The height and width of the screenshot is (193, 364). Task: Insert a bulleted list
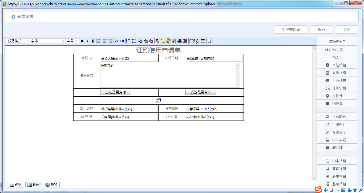134,41
